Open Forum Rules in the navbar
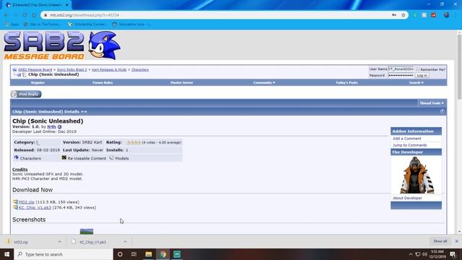 pos(103,83)
